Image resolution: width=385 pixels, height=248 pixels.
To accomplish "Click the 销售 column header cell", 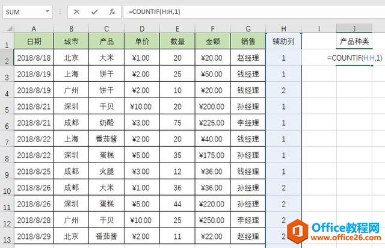I will click(x=247, y=42).
